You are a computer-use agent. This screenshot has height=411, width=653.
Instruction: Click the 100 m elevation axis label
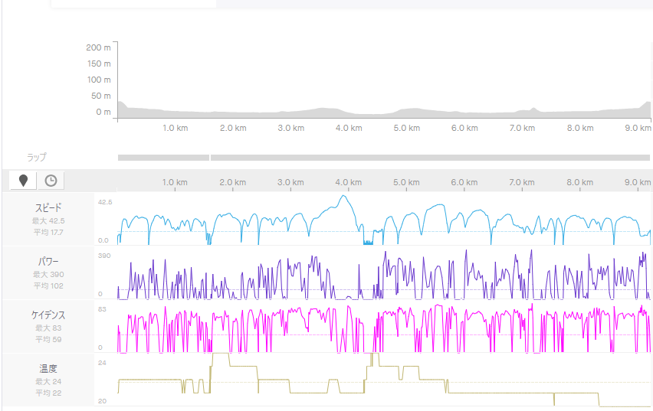tap(99, 80)
